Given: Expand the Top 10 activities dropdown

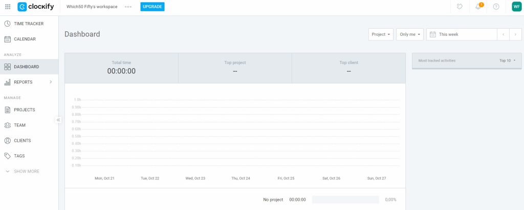Looking at the screenshot, I should (507, 60).
